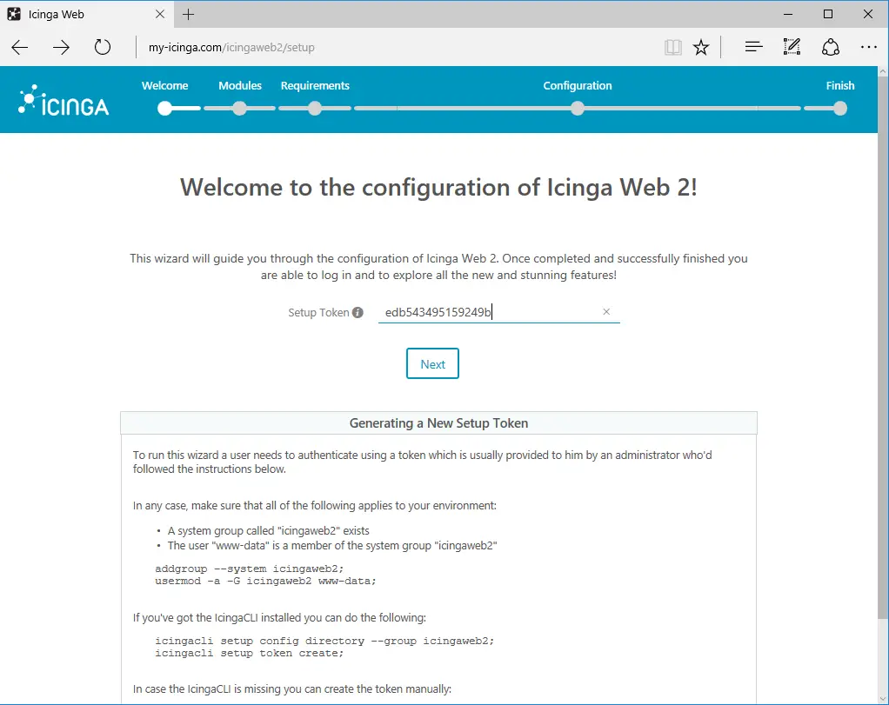The width and height of the screenshot is (889, 705).
Task: Open reading view book icon
Action: click(x=673, y=48)
